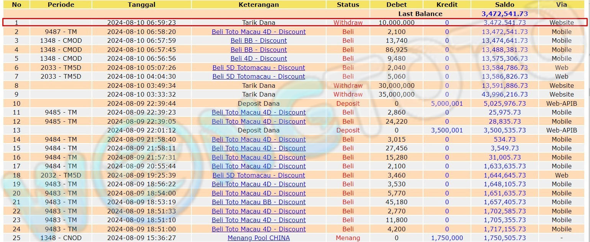Open the Menang Pool CHINA link

click(258, 238)
